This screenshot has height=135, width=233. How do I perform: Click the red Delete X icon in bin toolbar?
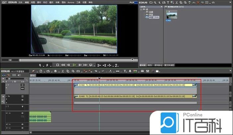point(198,2)
